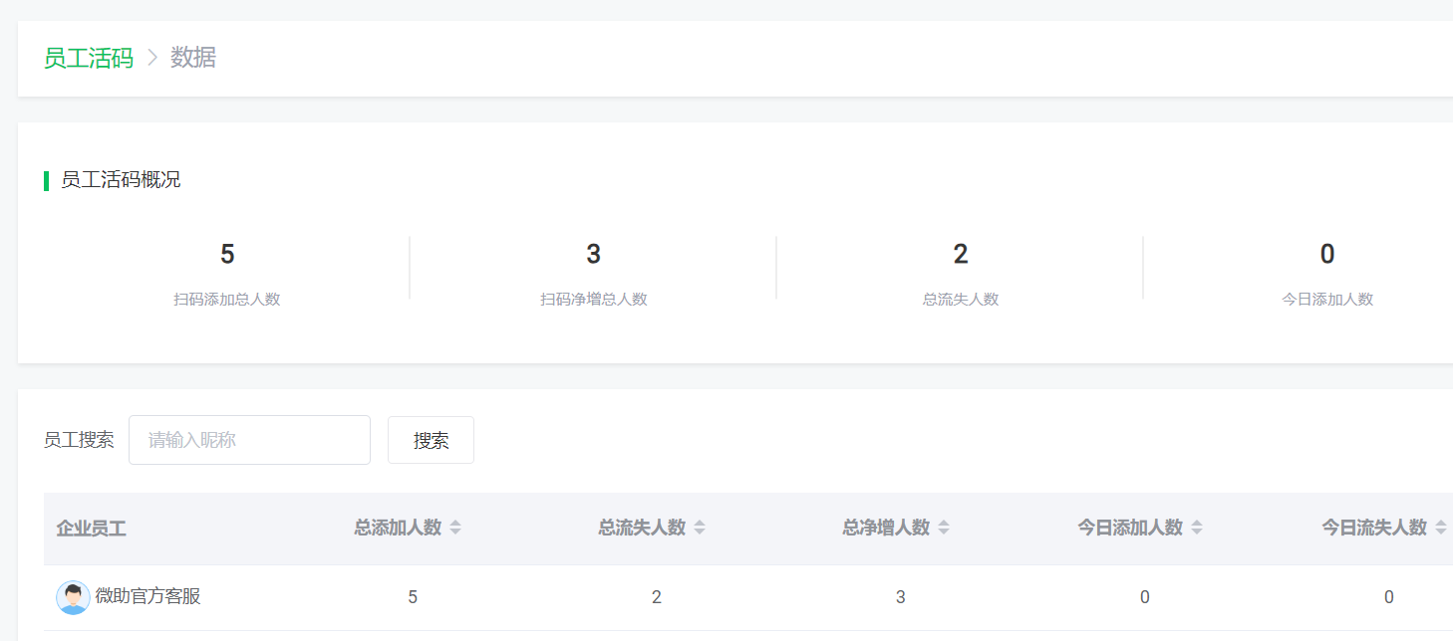Go back to 员工活码 breadcrumb
Screen dimensions: 1453x641
click(89, 58)
